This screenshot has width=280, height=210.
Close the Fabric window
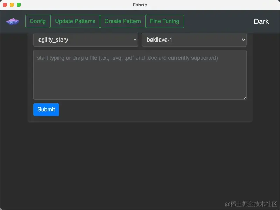5,5
